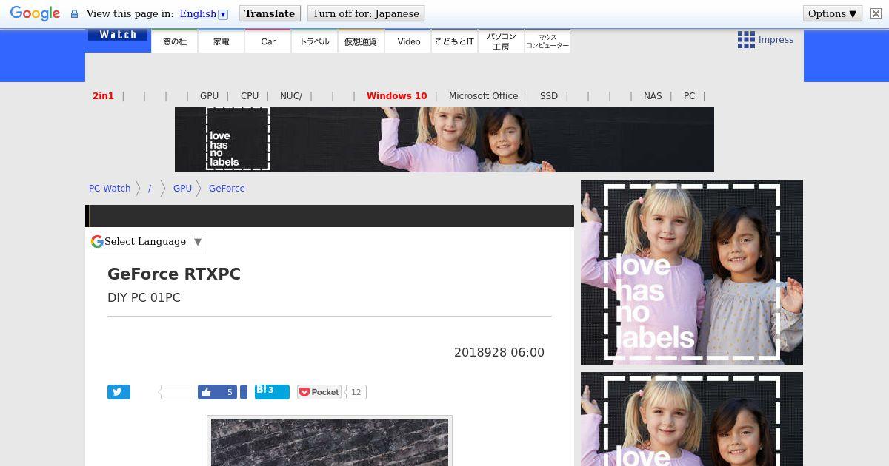Click the date text 2018928 06:00
The height and width of the screenshot is (466, 889).
pyautogui.click(x=499, y=353)
